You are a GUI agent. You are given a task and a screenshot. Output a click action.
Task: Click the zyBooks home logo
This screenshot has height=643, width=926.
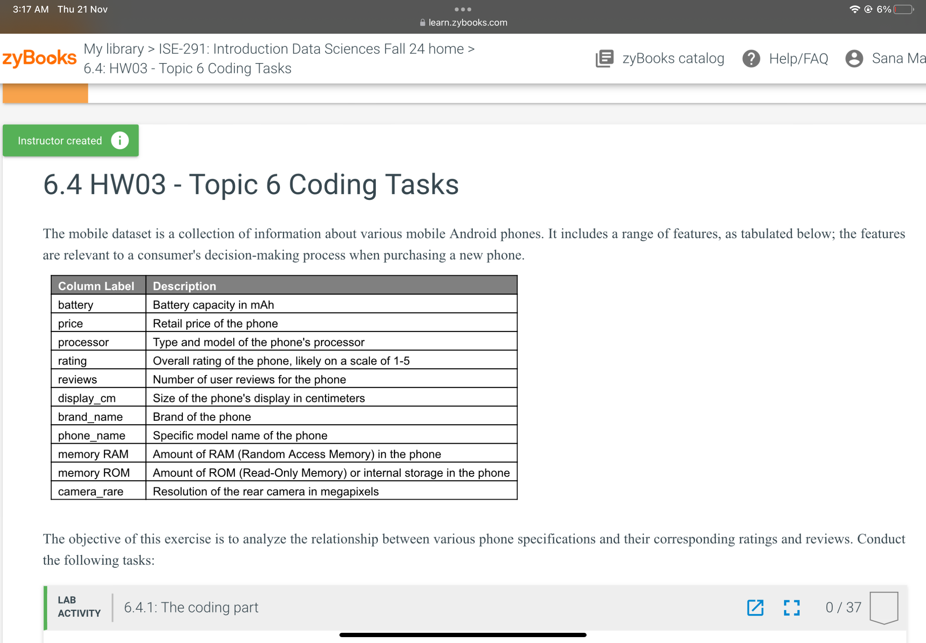point(40,58)
